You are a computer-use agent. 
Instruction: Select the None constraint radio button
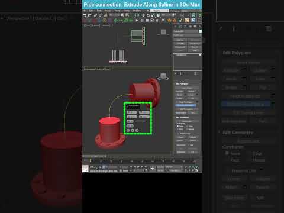click(x=177, y=126)
